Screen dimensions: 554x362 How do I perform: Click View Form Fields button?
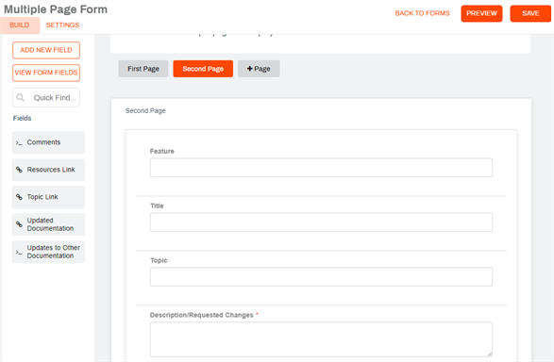46,73
